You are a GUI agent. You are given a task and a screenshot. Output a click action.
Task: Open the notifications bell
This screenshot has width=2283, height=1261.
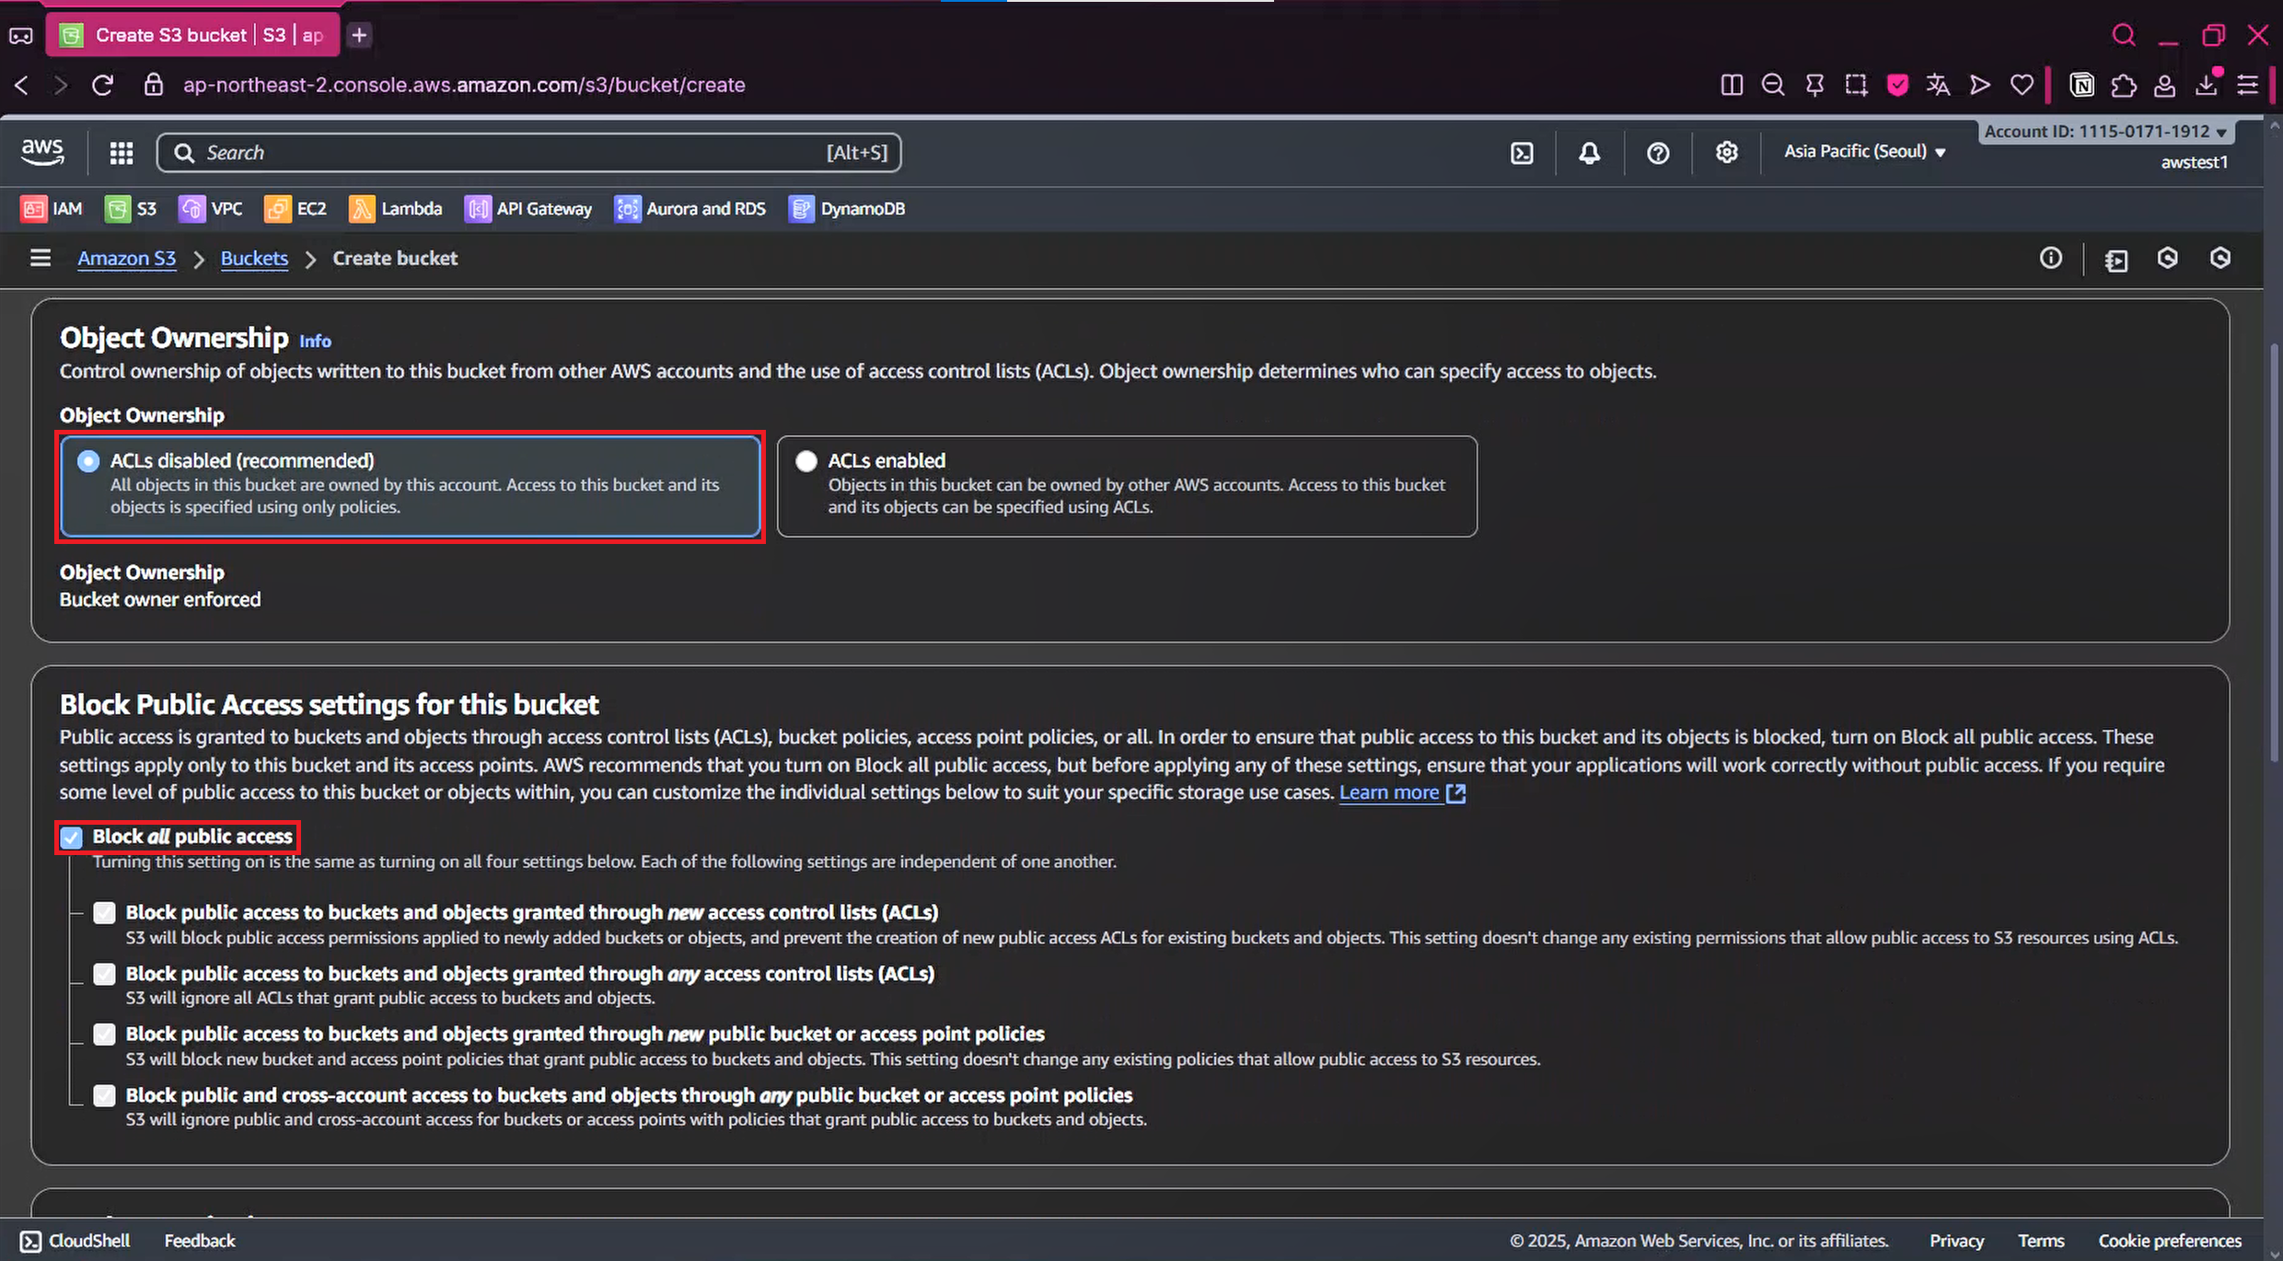point(1589,153)
